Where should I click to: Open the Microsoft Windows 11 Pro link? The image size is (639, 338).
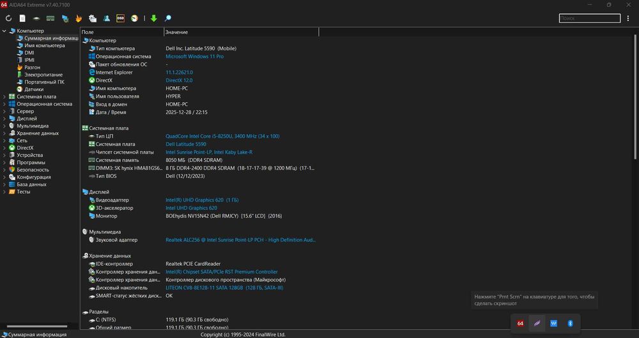click(194, 57)
